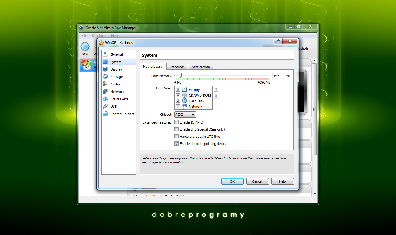Move boot device up with arrow button
This screenshot has height=235, width=396.
click(216, 89)
